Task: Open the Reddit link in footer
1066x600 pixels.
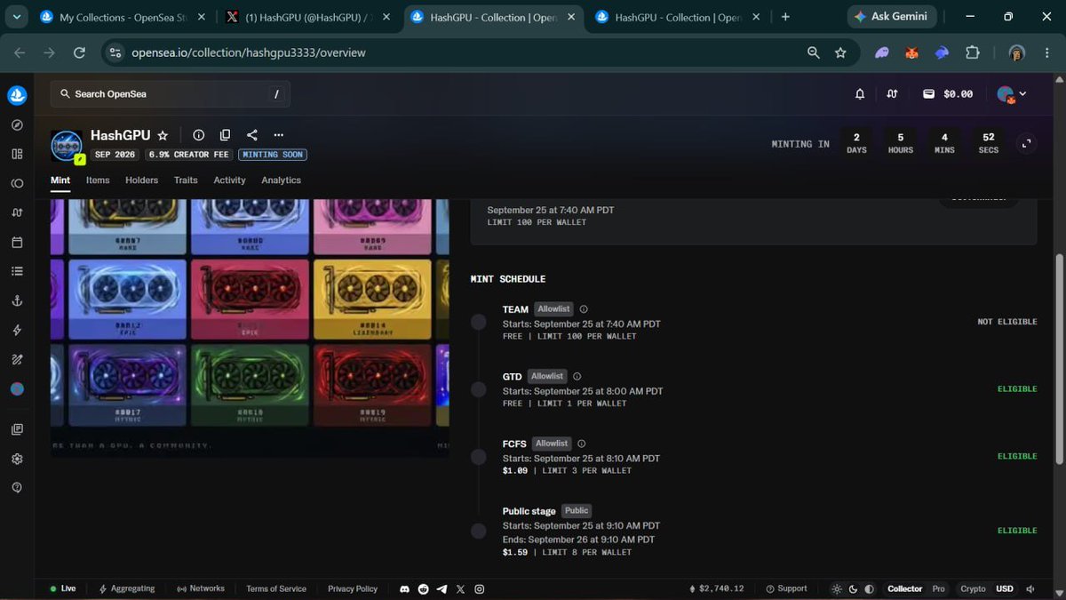Action: click(x=423, y=589)
